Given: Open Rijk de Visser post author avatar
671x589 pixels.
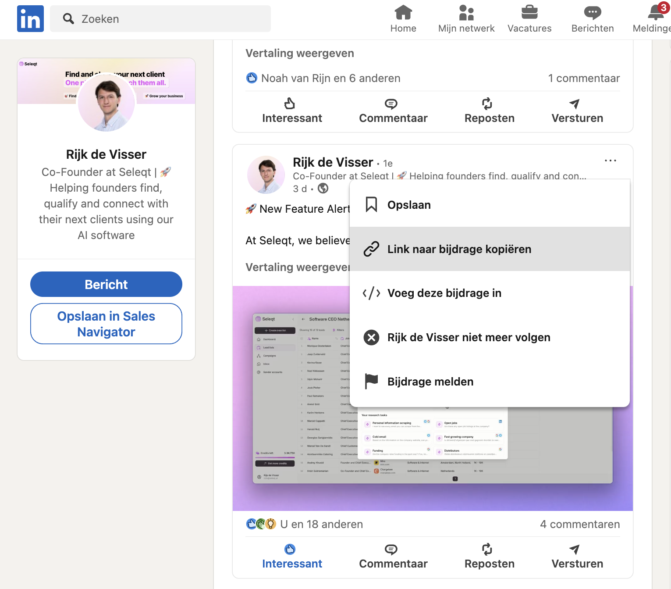Looking at the screenshot, I should (x=266, y=175).
